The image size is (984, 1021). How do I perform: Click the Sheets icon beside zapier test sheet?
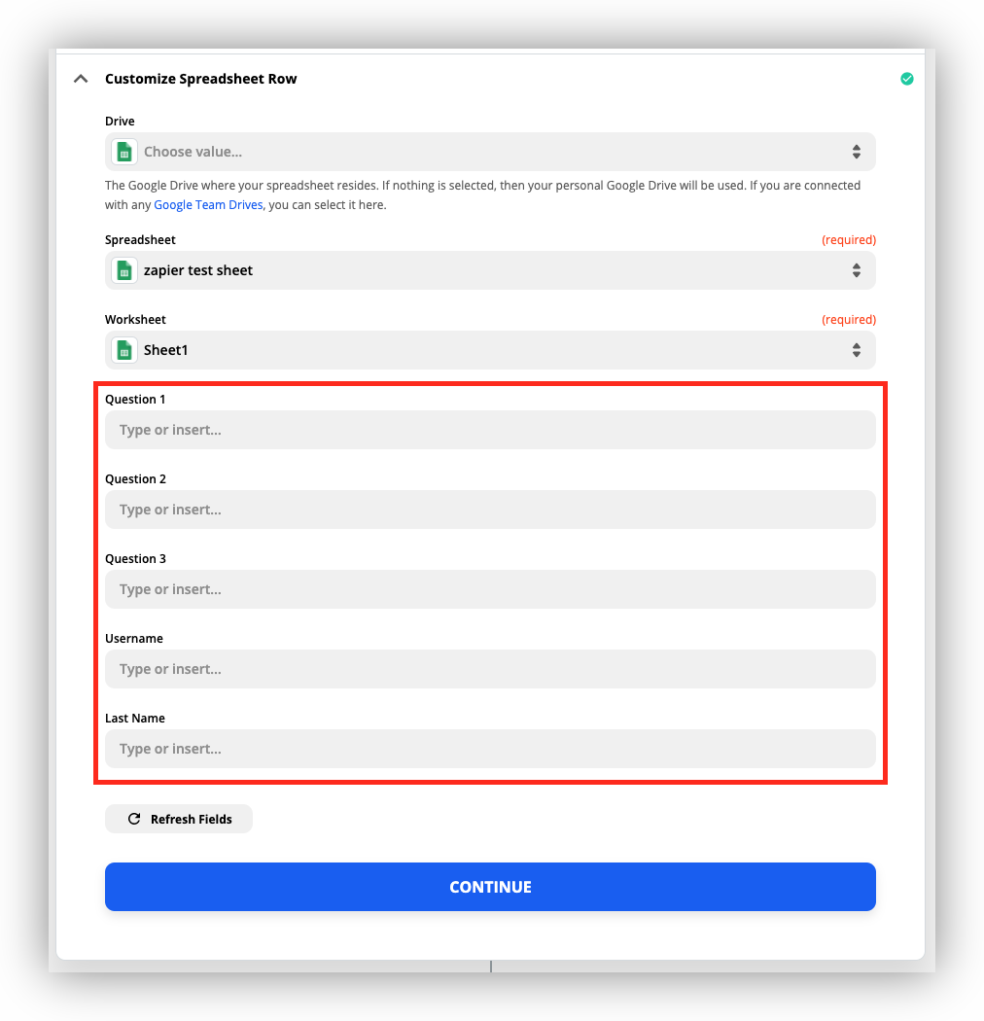coord(124,270)
